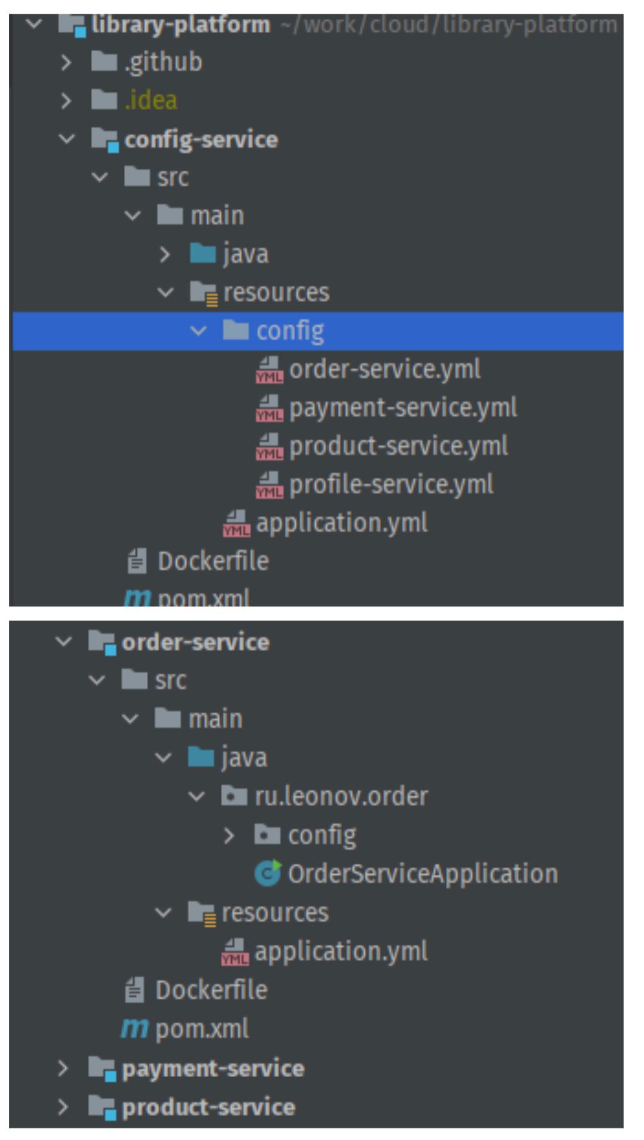Viewport: 644px width, 1140px height.
Task: Collapse the order-service module chevron
Action: click(x=63, y=641)
